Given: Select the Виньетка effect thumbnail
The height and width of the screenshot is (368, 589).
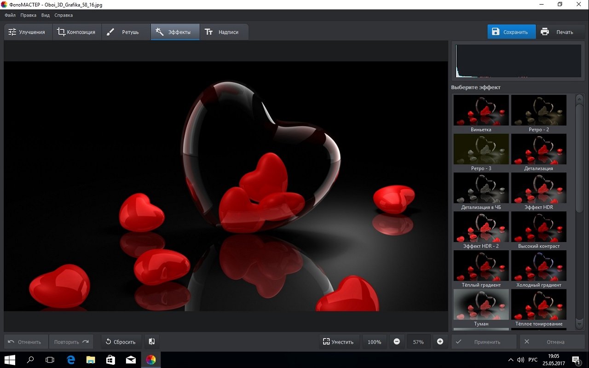Looking at the screenshot, I should (x=481, y=110).
